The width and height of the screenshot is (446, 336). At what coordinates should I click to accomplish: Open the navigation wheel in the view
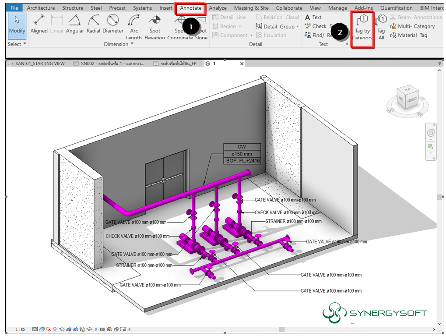[431, 133]
